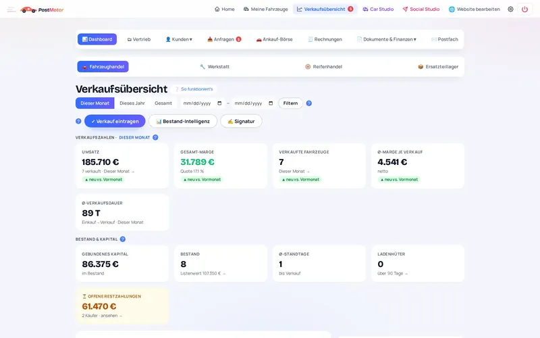
Task: Click help icon beside Verkaufszahlen heading
Action: [155, 137]
